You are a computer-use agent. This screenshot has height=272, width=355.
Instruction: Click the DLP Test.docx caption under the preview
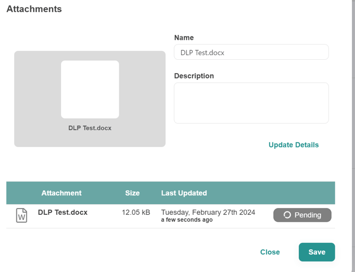(90, 128)
